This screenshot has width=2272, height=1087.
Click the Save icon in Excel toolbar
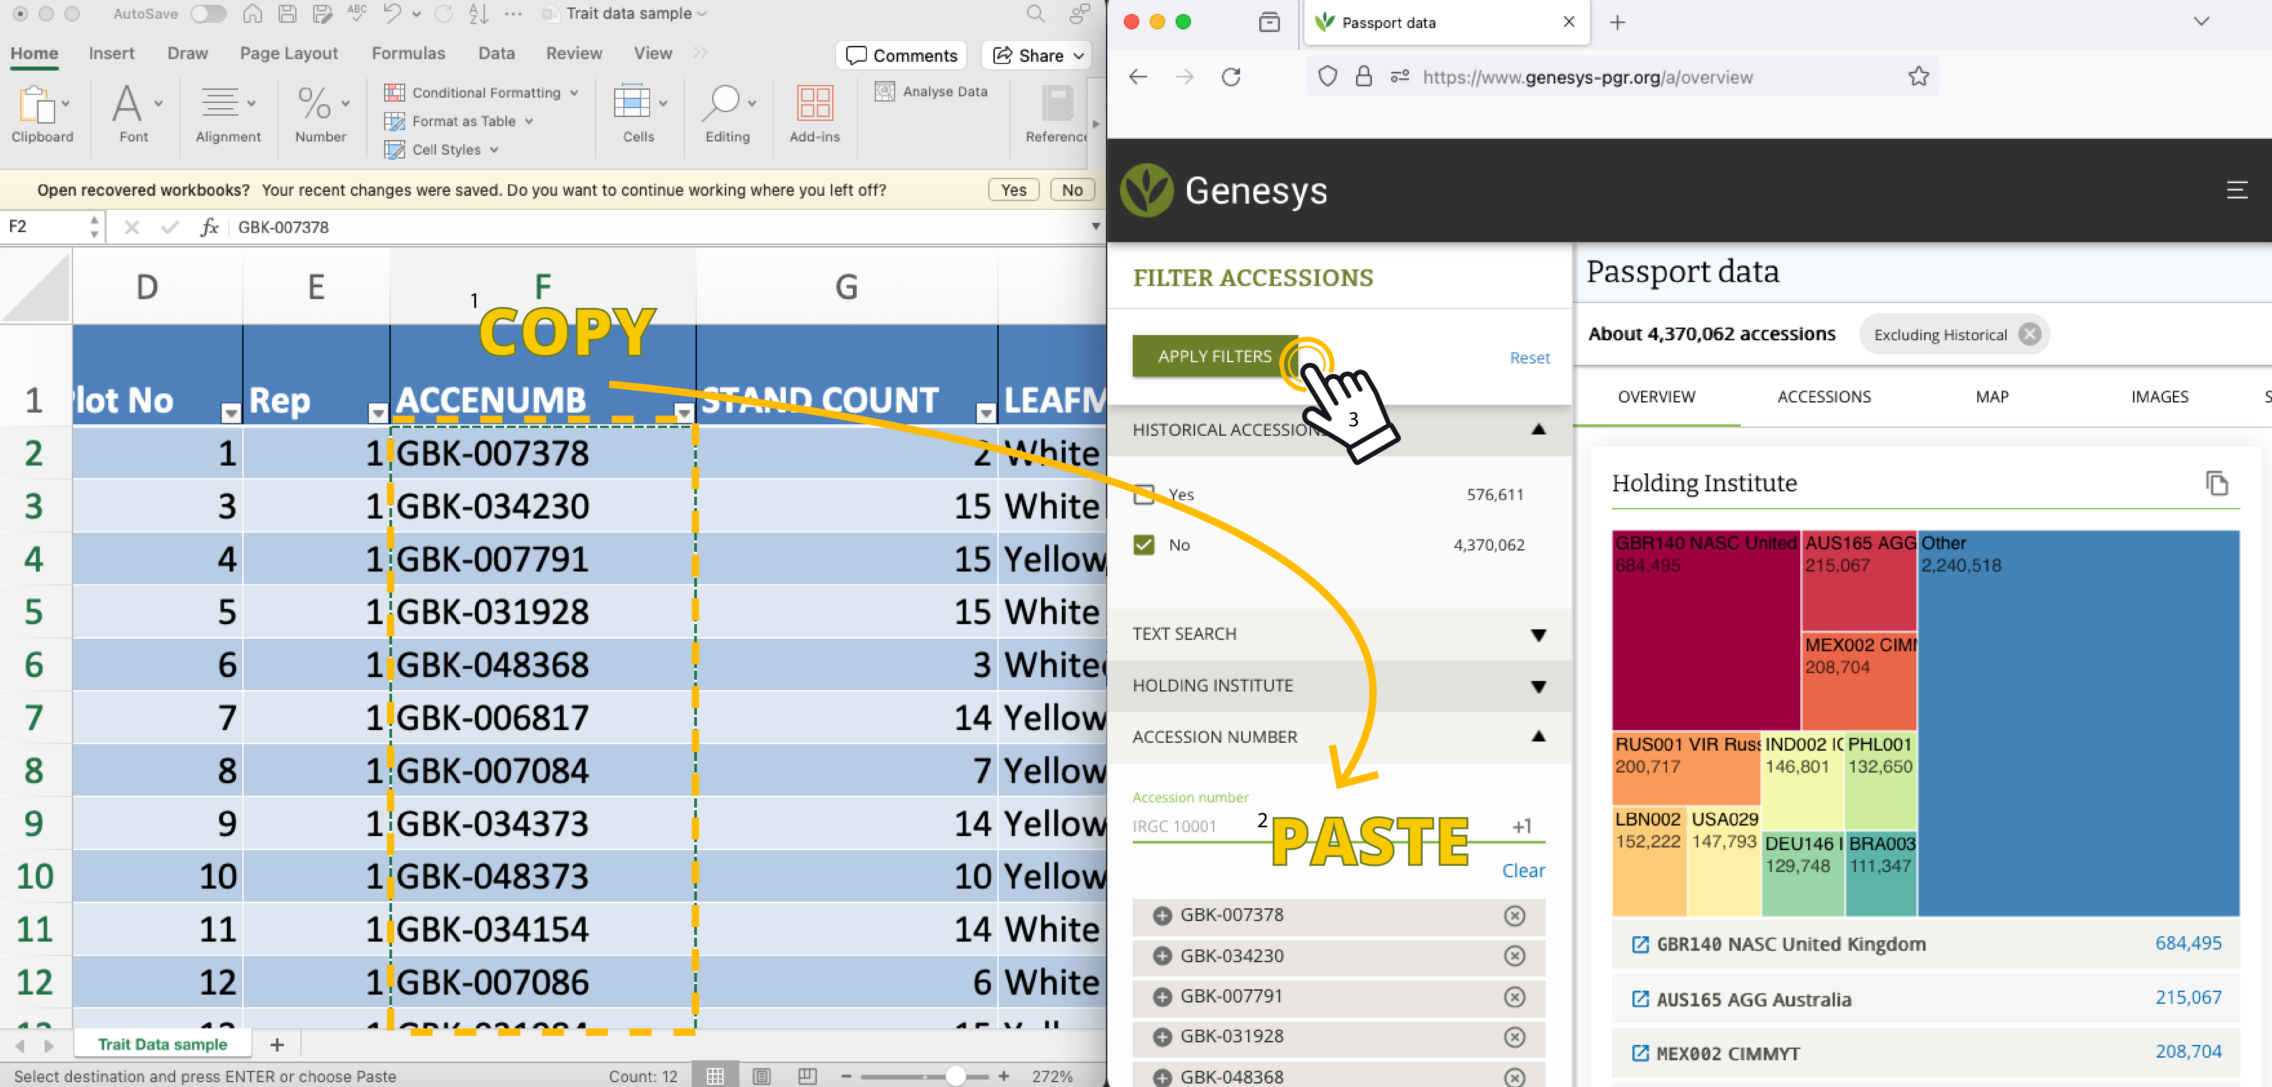(287, 13)
